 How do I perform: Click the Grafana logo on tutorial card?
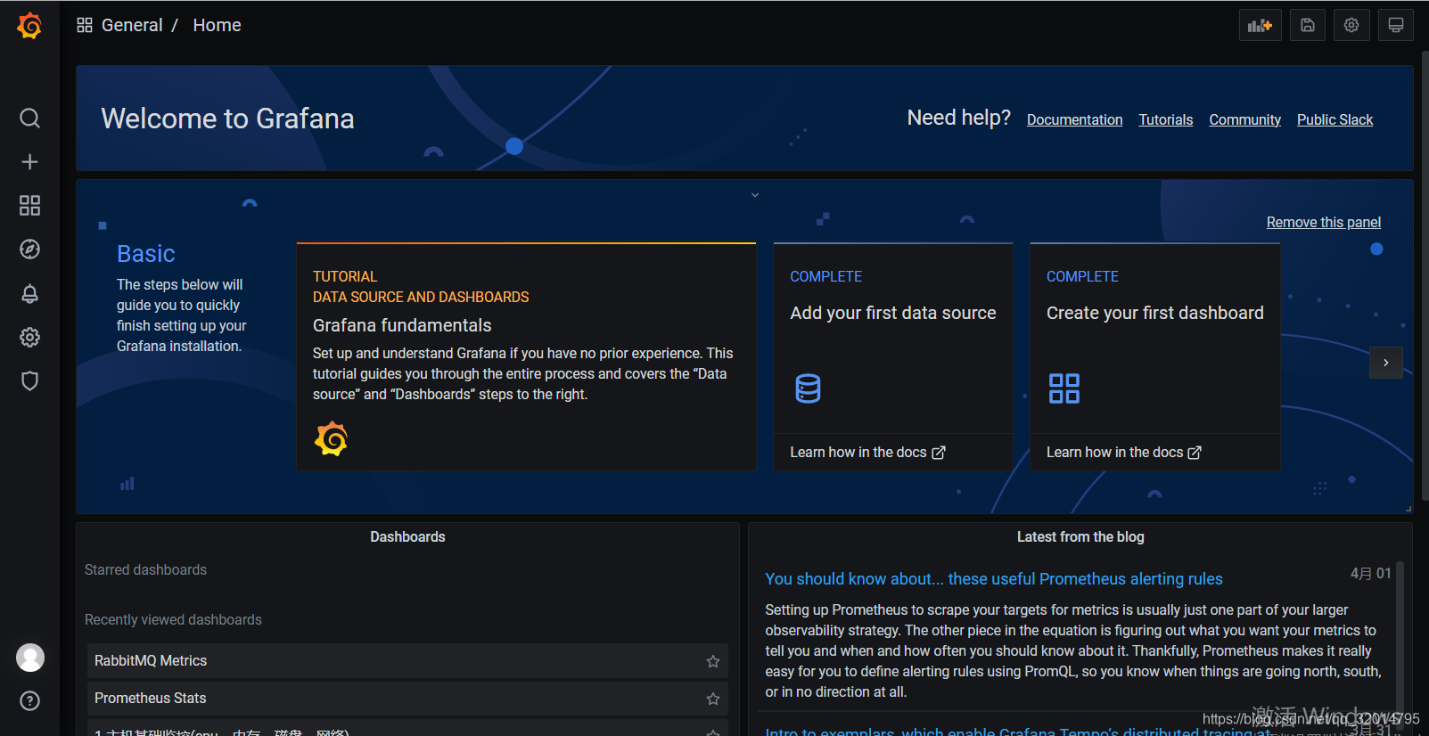click(331, 438)
